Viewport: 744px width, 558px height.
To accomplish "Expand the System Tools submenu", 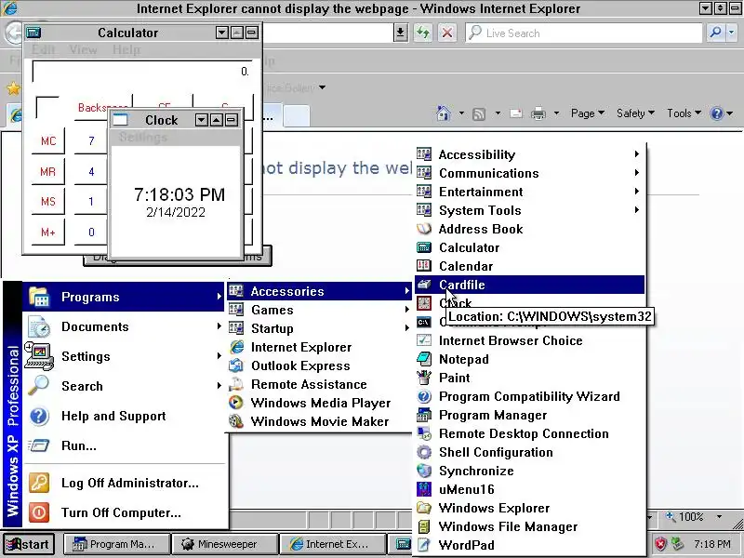I will tap(529, 211).
